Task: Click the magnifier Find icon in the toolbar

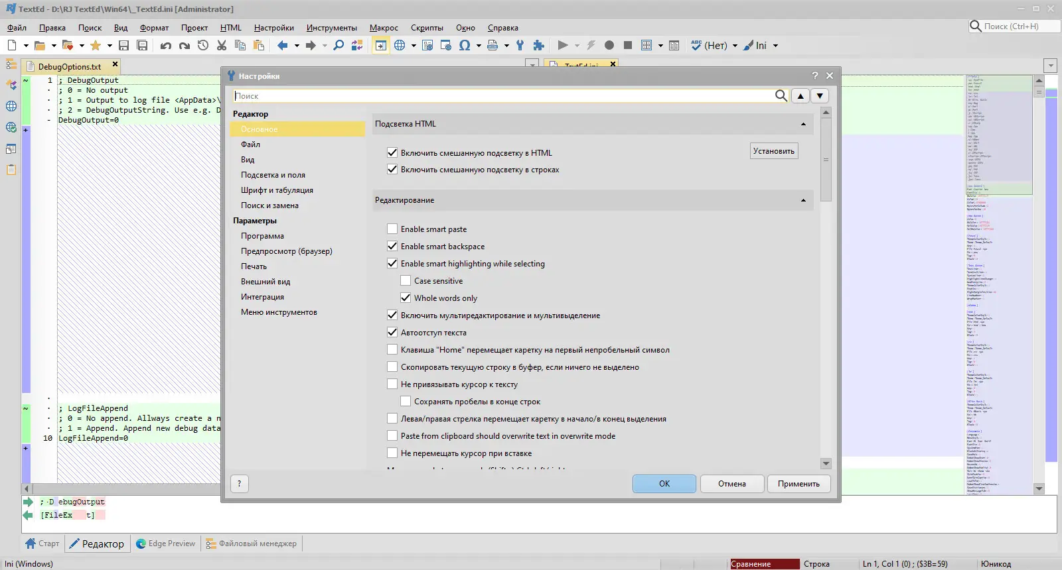Action: (x=339, y=46)
